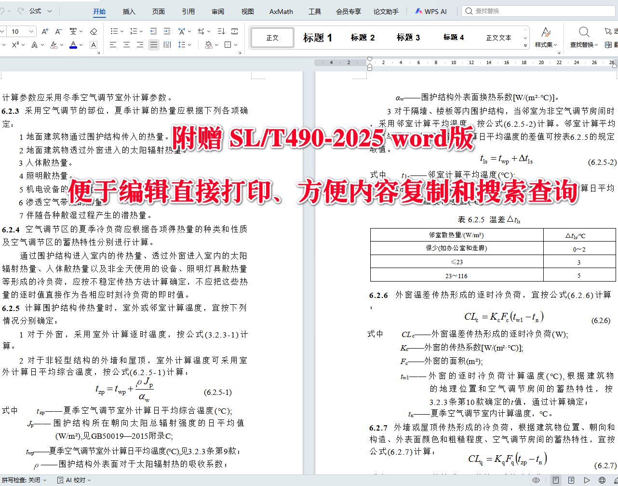
Task: Open the 页面 tab
Action: pos(159,12)
